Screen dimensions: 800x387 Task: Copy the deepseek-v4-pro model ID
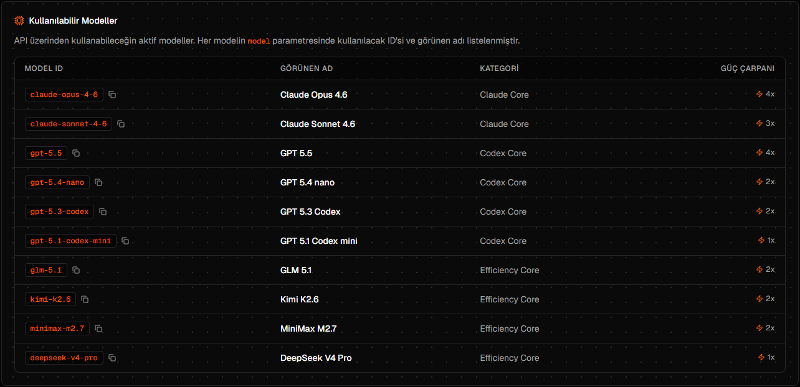112,358
